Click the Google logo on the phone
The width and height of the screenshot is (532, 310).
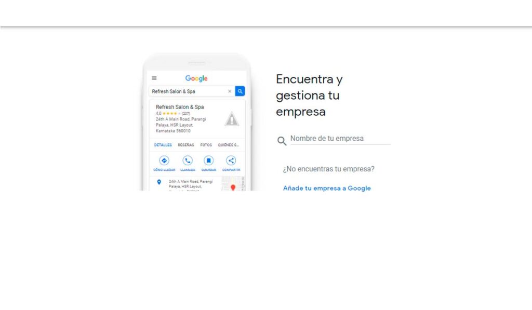coord(196,78)
